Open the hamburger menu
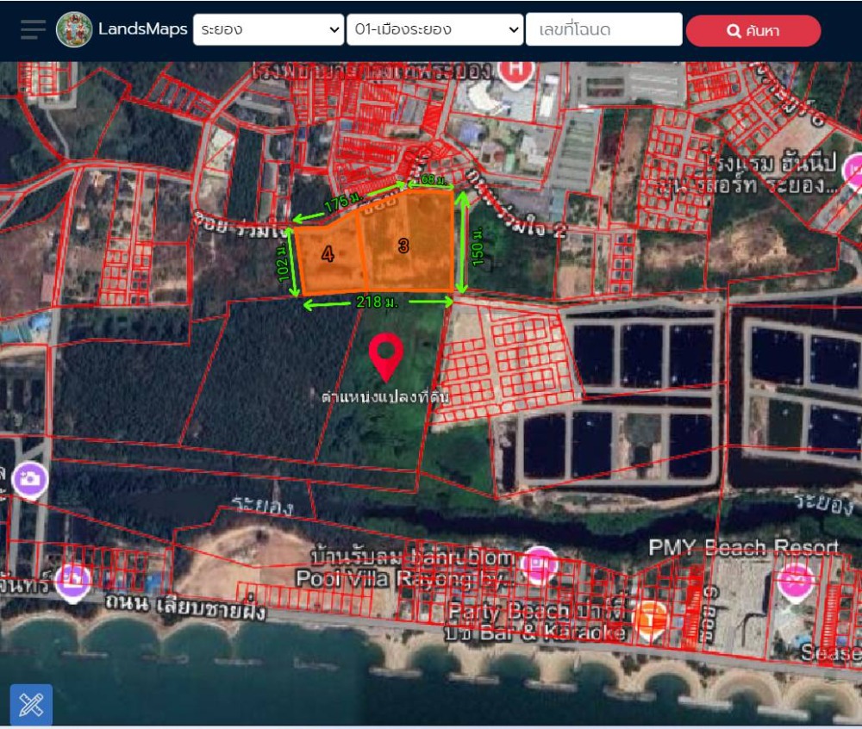Viewport: 862px width, 729px height. [x=33, y=29]
